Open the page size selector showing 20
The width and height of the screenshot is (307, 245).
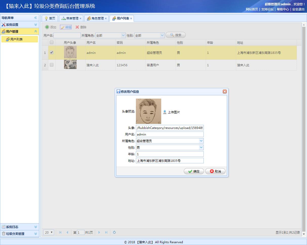click(x=48, y=232)
